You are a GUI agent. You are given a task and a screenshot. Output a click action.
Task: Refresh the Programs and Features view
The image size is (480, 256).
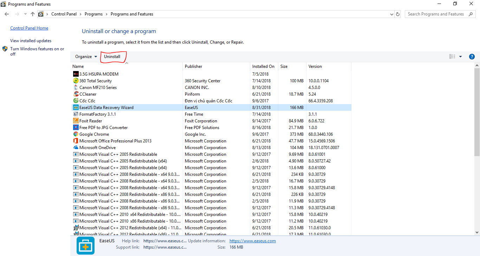coord(398,14)
